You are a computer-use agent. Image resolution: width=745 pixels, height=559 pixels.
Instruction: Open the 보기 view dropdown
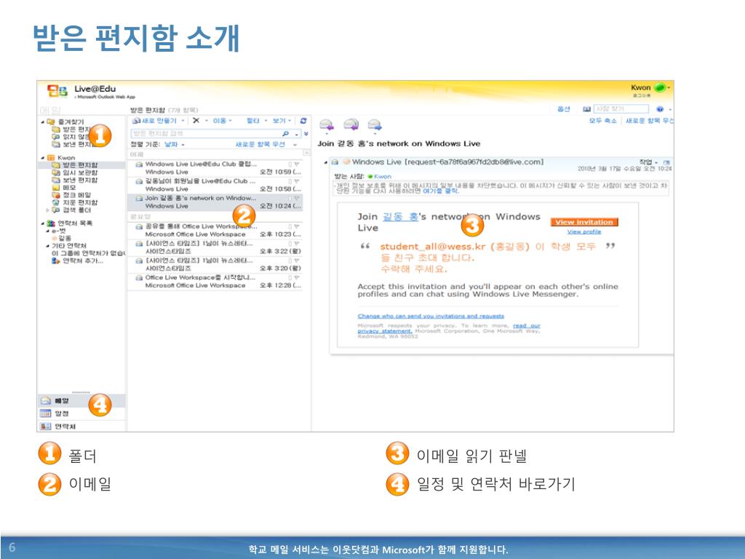click(x=282, y=121)
